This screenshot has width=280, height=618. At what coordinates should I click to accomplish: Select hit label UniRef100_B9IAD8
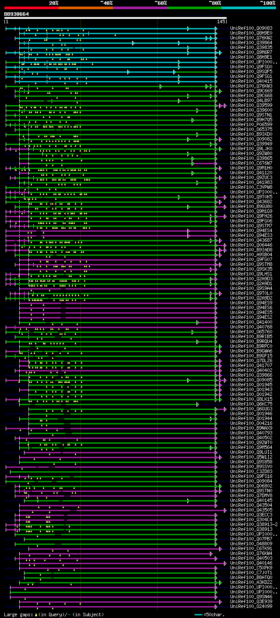[251, 250]
